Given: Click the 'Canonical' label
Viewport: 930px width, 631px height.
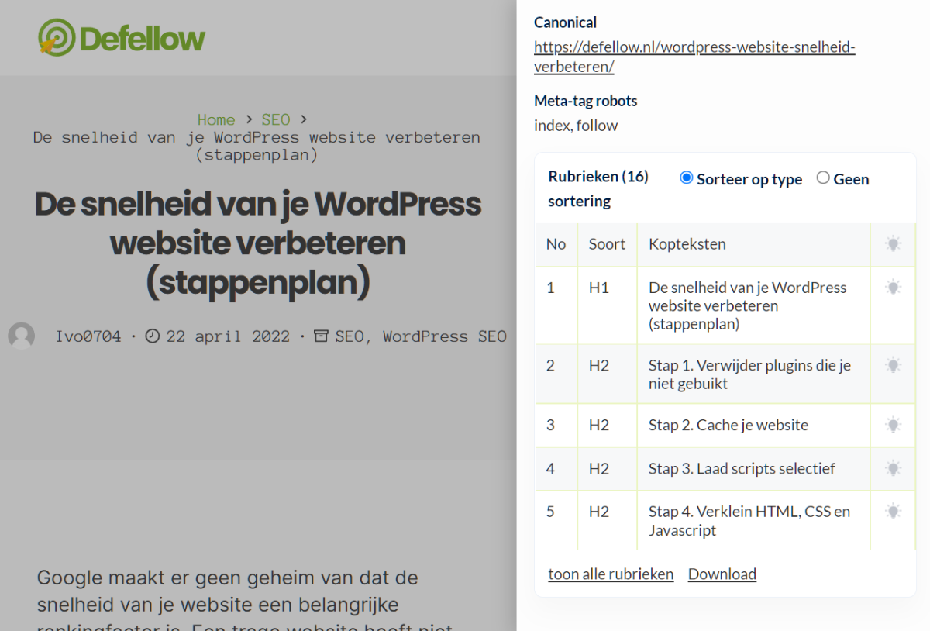Looking at the screenshot, I should pyautogui.click(x=566, y=22).
